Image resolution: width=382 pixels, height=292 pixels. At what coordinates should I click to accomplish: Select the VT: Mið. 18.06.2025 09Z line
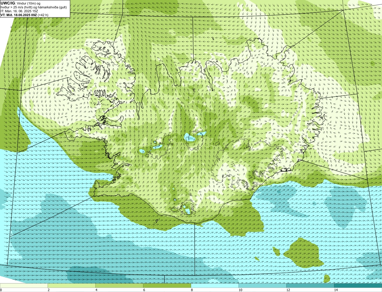click(x=24, y=15)
